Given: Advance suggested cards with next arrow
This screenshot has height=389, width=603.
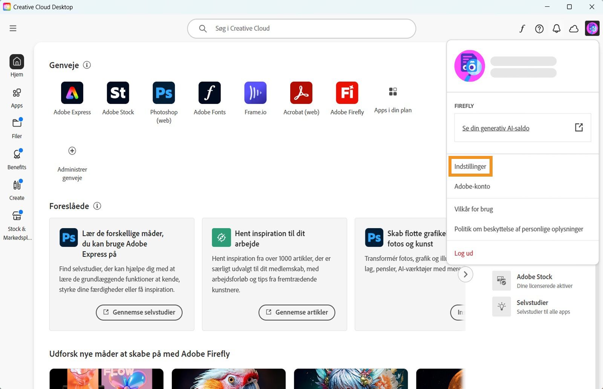Looking at the screenshot, I should (465, 274).
